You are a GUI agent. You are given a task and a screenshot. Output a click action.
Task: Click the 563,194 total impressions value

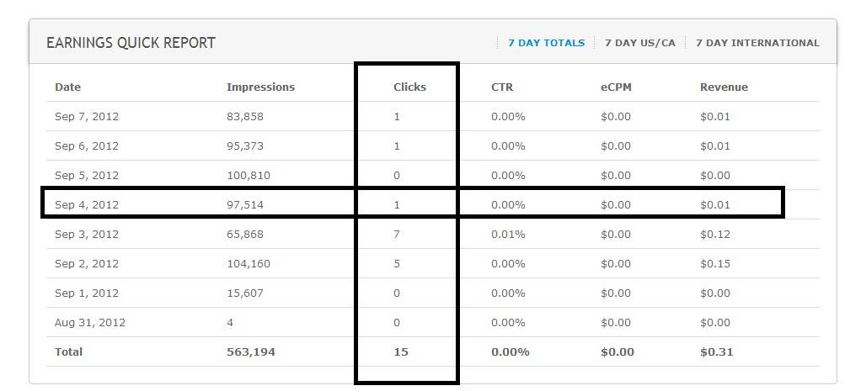click(250, 352)
